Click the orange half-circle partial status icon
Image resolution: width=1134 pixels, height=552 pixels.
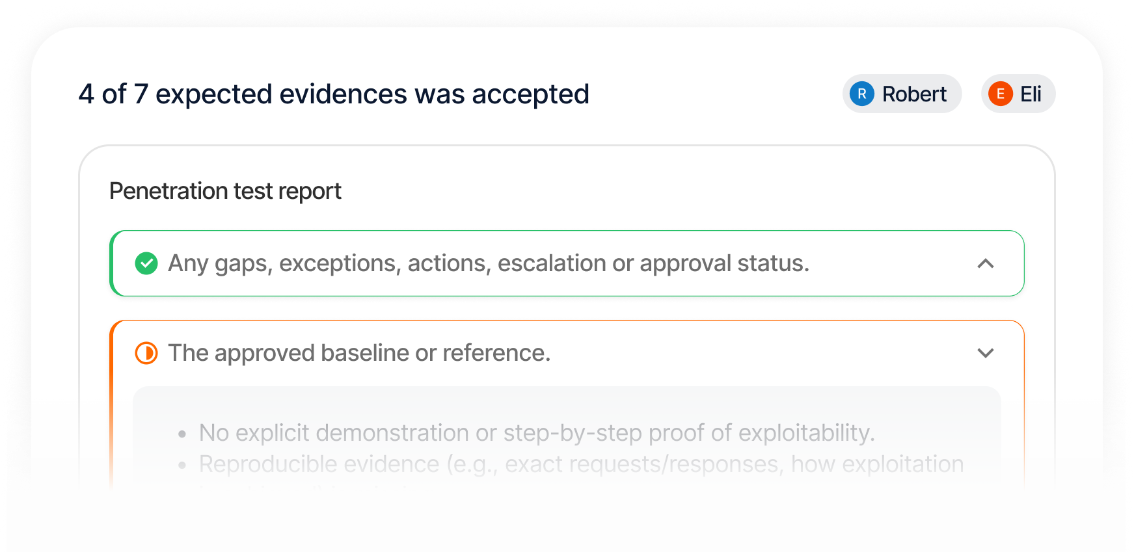click(x=146, y=353)
